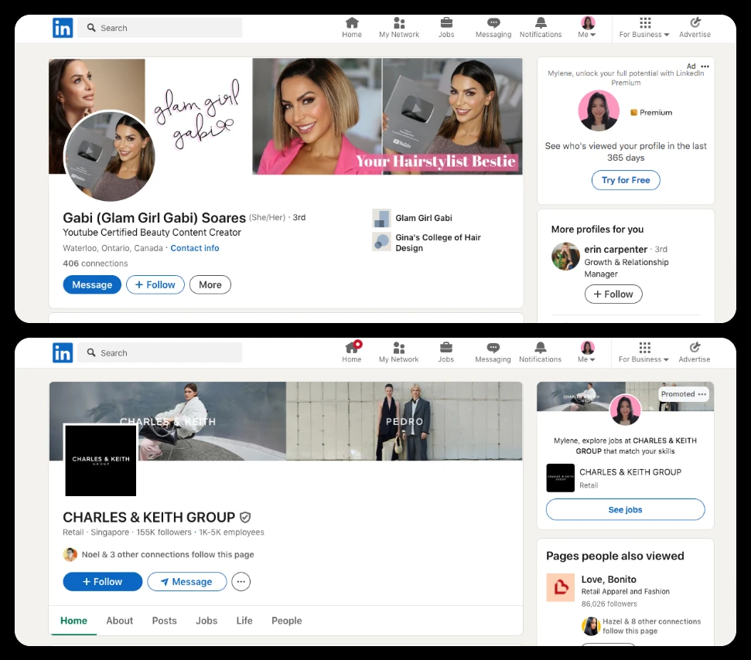Open Messaging in top profile window
The image size is (751, 660).
pos(493,27)
